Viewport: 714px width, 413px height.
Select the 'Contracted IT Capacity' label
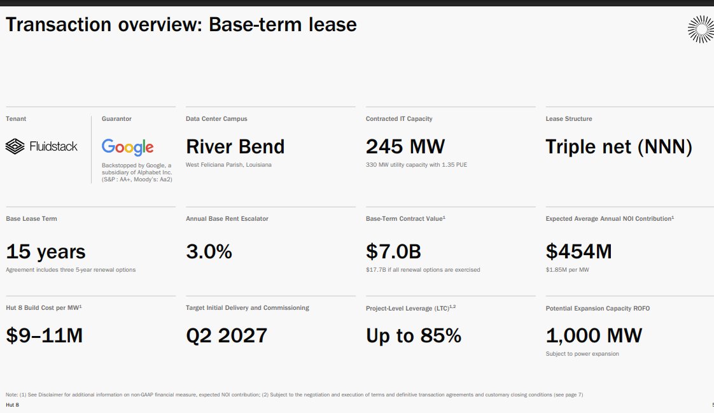click(399, 119)
